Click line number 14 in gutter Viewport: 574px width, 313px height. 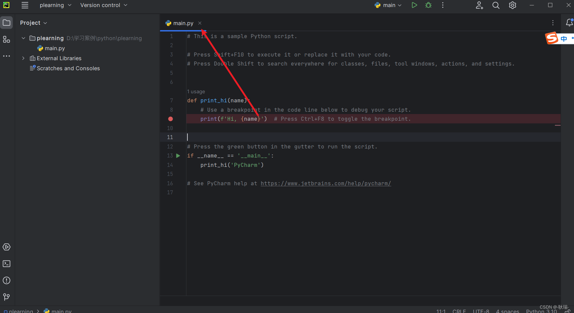tap(170, 165)
